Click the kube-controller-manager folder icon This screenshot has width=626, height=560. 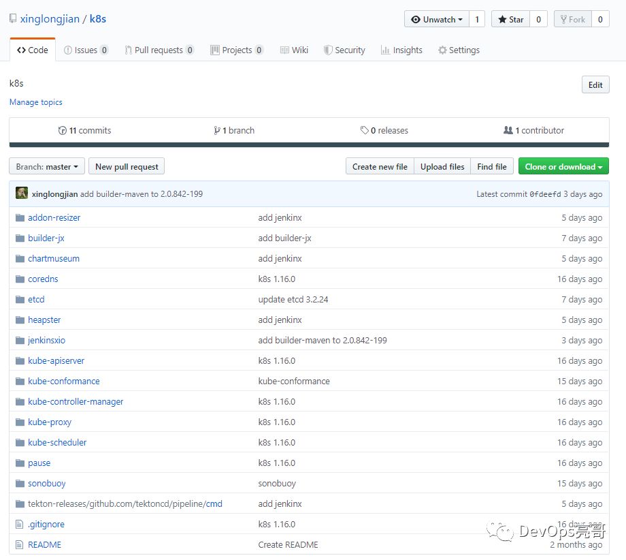click(x=20, y=401)
